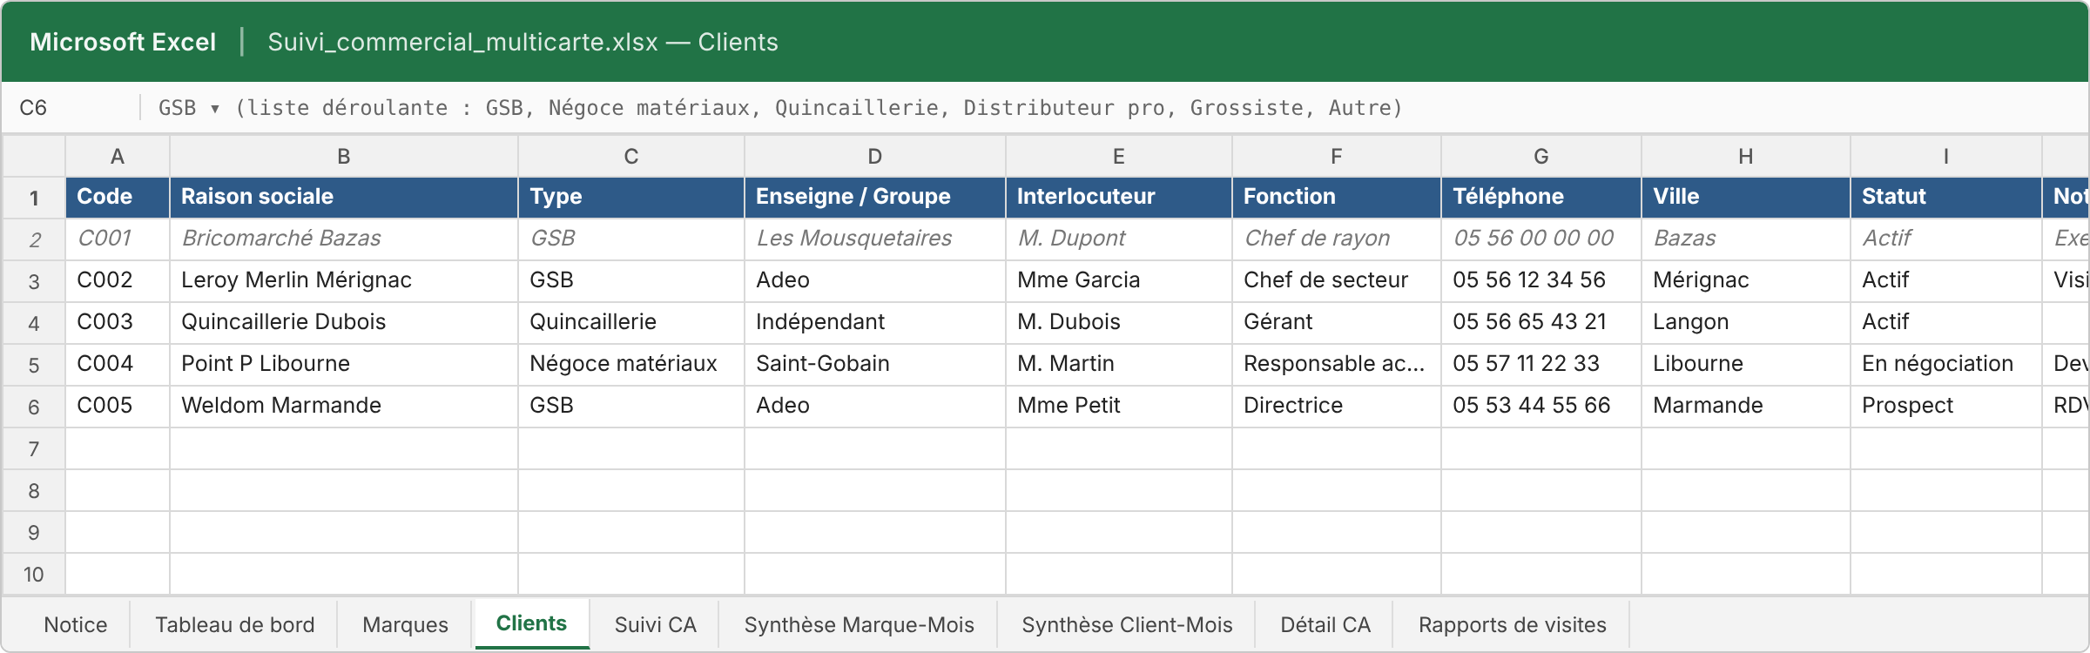Select cell Weldom Marmande
Image resolution: width=2090 pixels, height=653 pixels.
pyautogui.click(x=344, y=406)
